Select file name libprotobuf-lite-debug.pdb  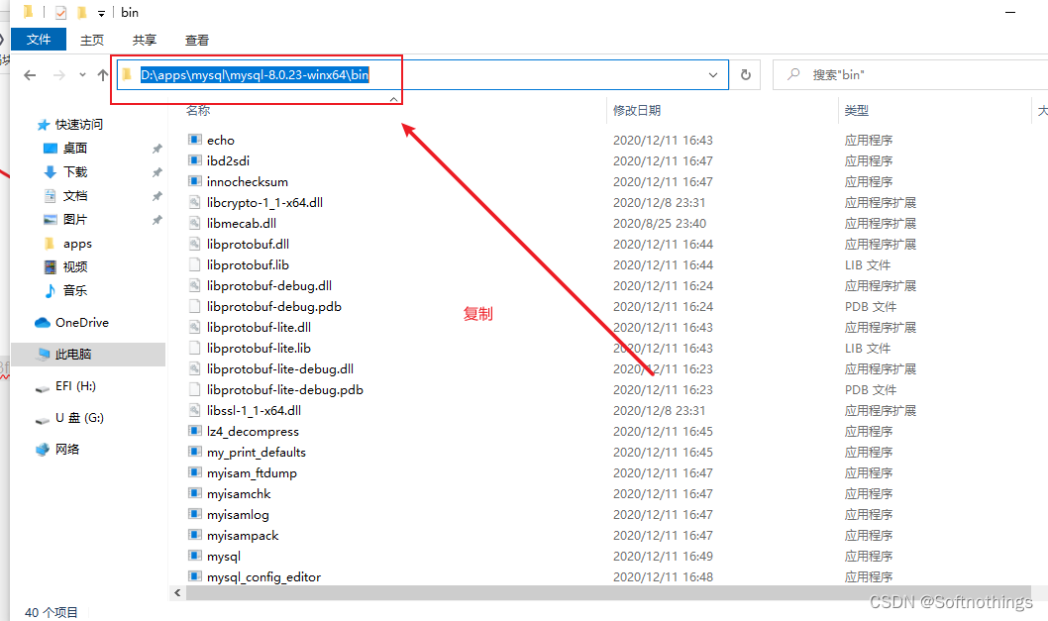click(x=284, y=389)
